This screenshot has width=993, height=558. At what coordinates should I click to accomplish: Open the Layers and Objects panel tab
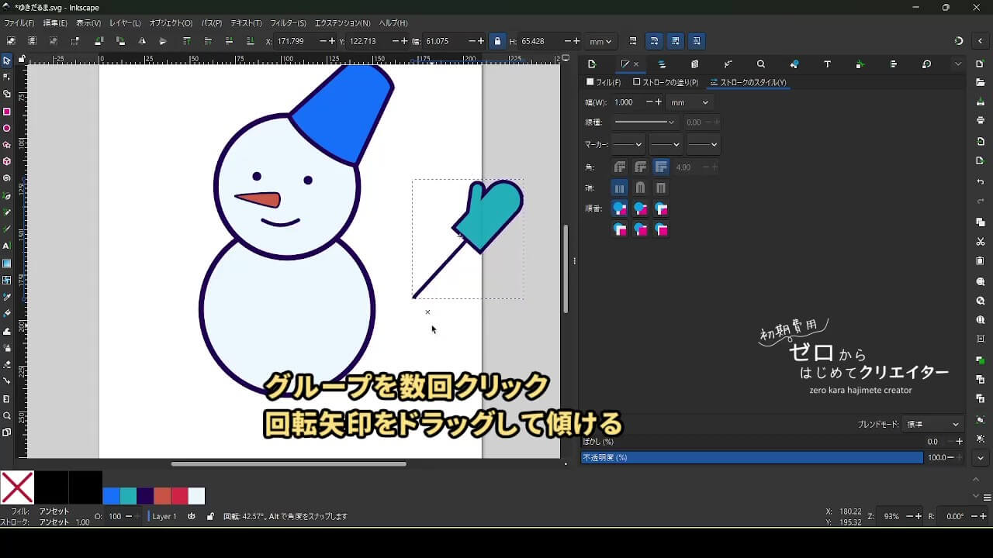tap(662, 64)
